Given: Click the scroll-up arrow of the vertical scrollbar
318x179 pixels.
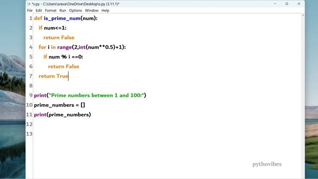Looking at the screenshot, I should 303,15.
